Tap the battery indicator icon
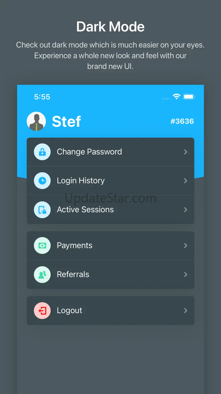 click(189, 97)
